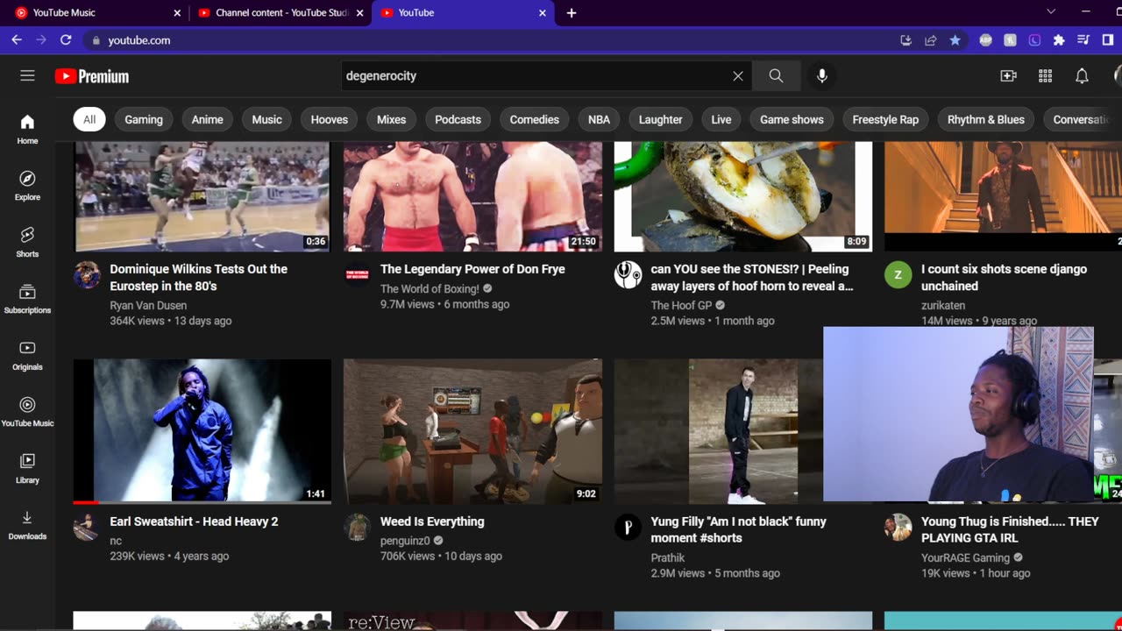Click Prathik channel avatar
Screen dimensions: 1122x631
click(628, 528)
